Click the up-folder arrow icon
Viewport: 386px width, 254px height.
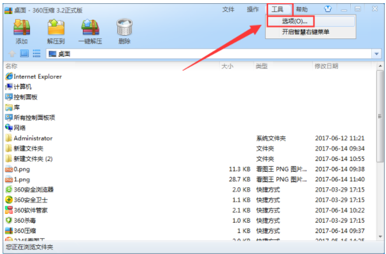click(x=12, y=53)
